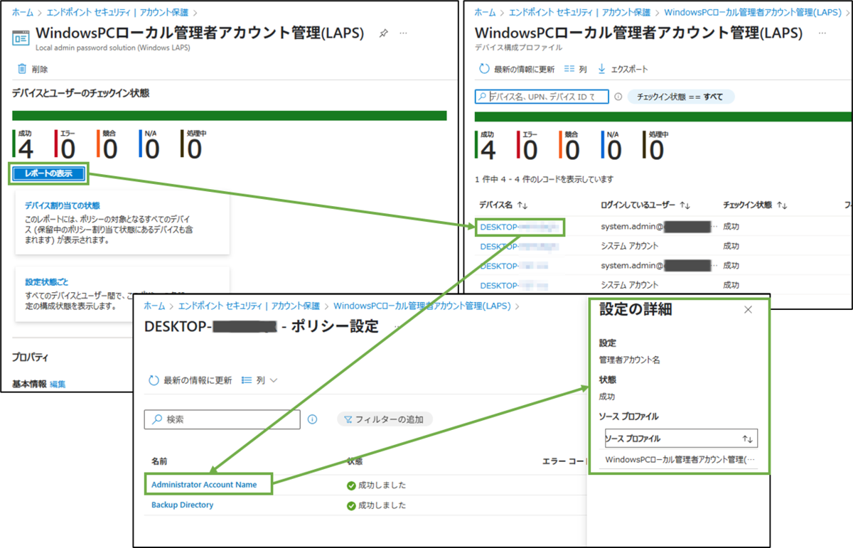
Task: Click the profile icon beside the left window title
Action: click(x=21, y=38)
